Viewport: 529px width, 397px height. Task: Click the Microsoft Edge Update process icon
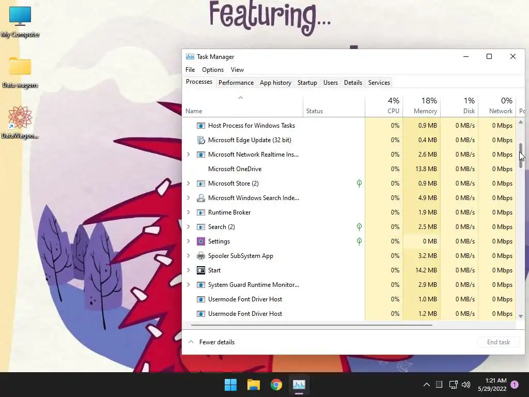pyautogui.click(x=201, y=140)
